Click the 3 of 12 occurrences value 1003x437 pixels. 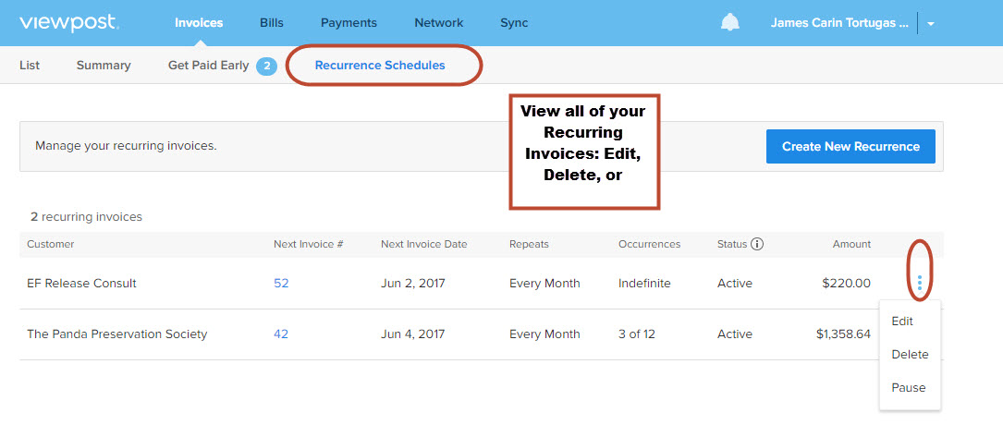[x=637, y=334]
